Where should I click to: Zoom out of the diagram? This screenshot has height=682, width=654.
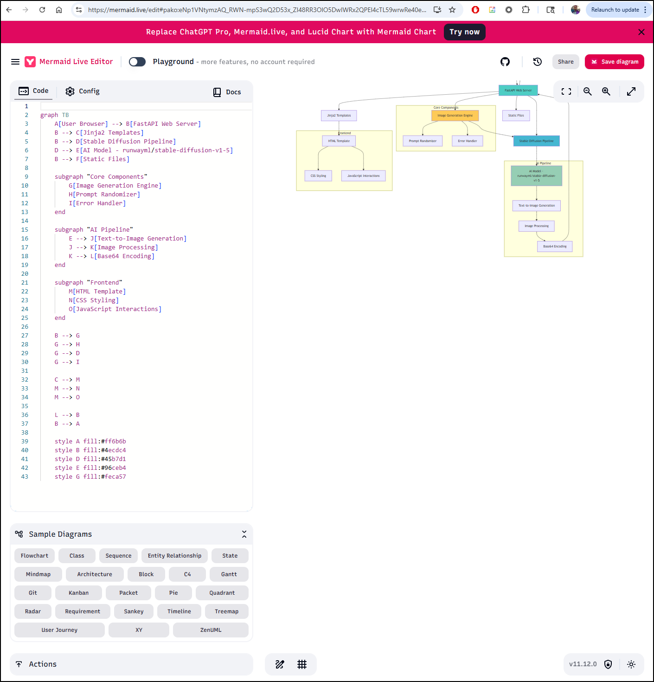click(588, 91)
